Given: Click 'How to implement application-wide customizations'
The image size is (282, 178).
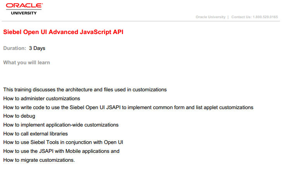Looking at the screenshot, I should pos(61,125).
